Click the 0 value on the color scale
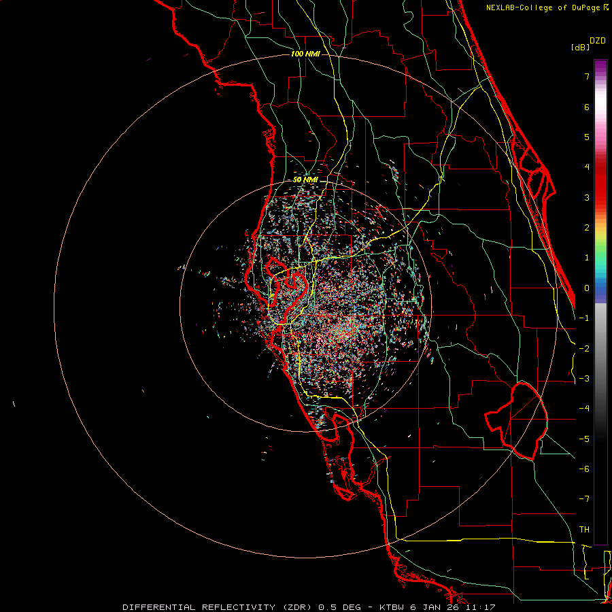Viewport: 612px width, 612px height. coord(587,288)
